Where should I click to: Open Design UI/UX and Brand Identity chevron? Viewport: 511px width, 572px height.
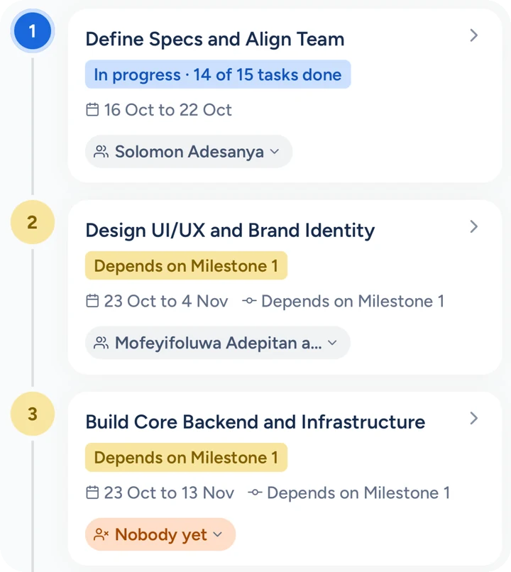[x=473, y=226]
